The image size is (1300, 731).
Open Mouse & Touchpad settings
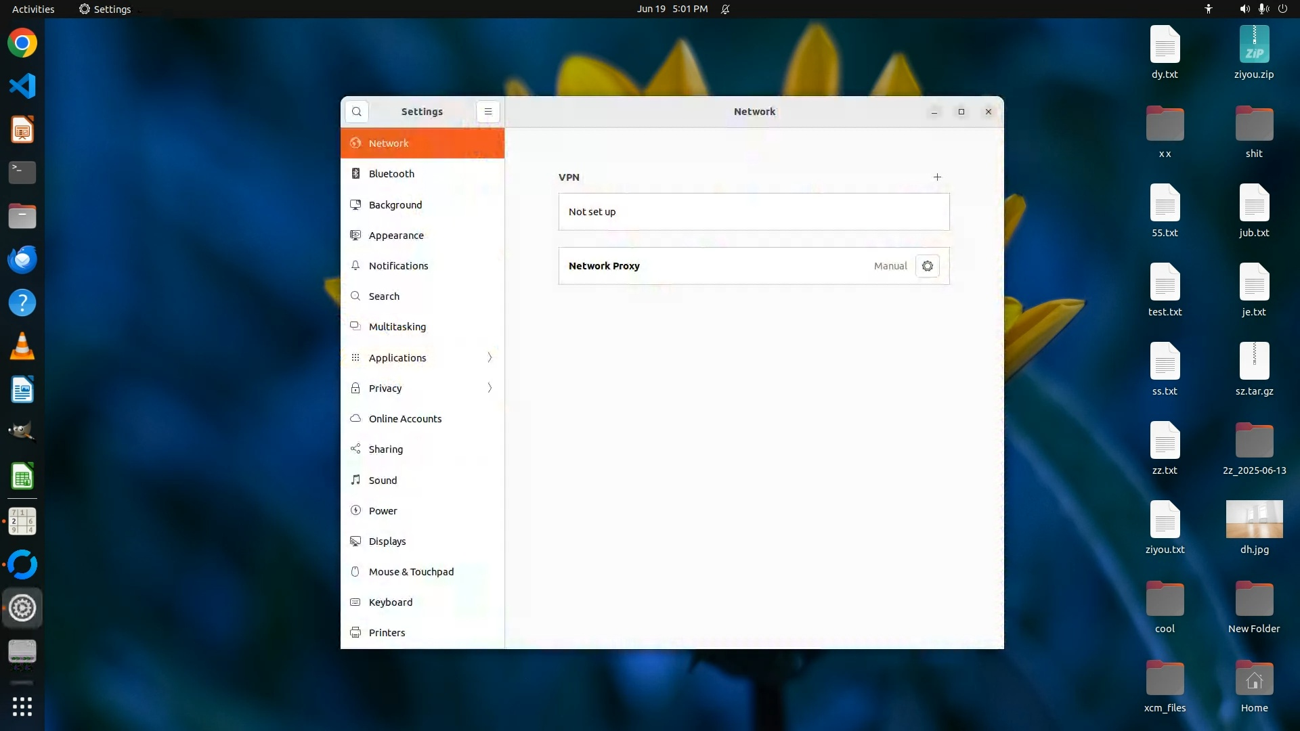pos(411,572)
